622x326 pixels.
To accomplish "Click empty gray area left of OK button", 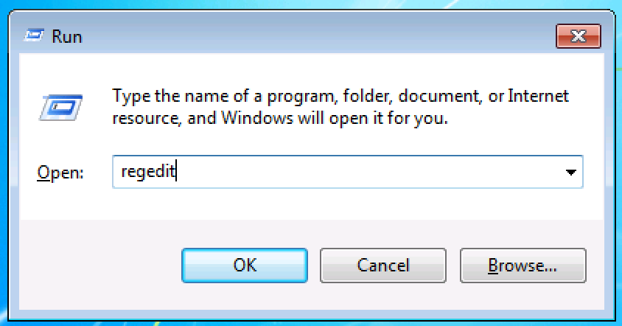I will (x=99, y=266).
